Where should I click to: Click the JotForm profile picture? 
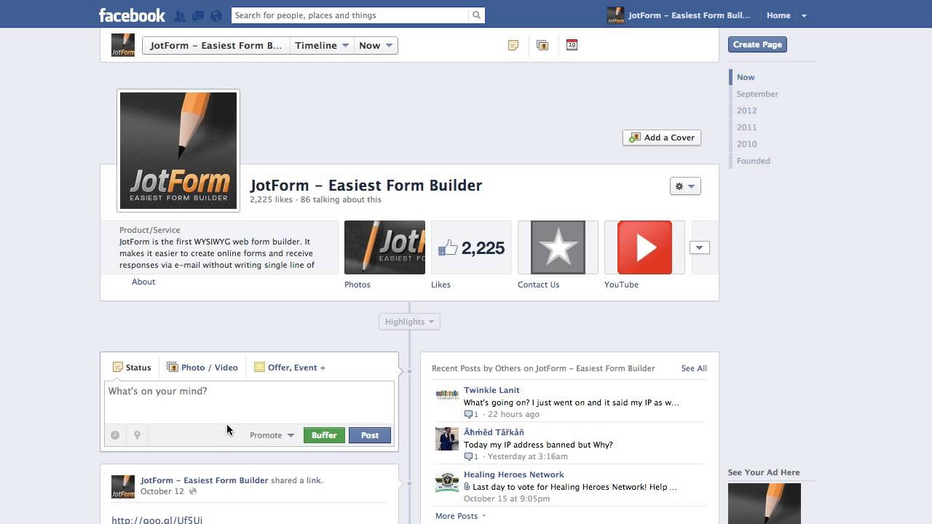(178, 151)
